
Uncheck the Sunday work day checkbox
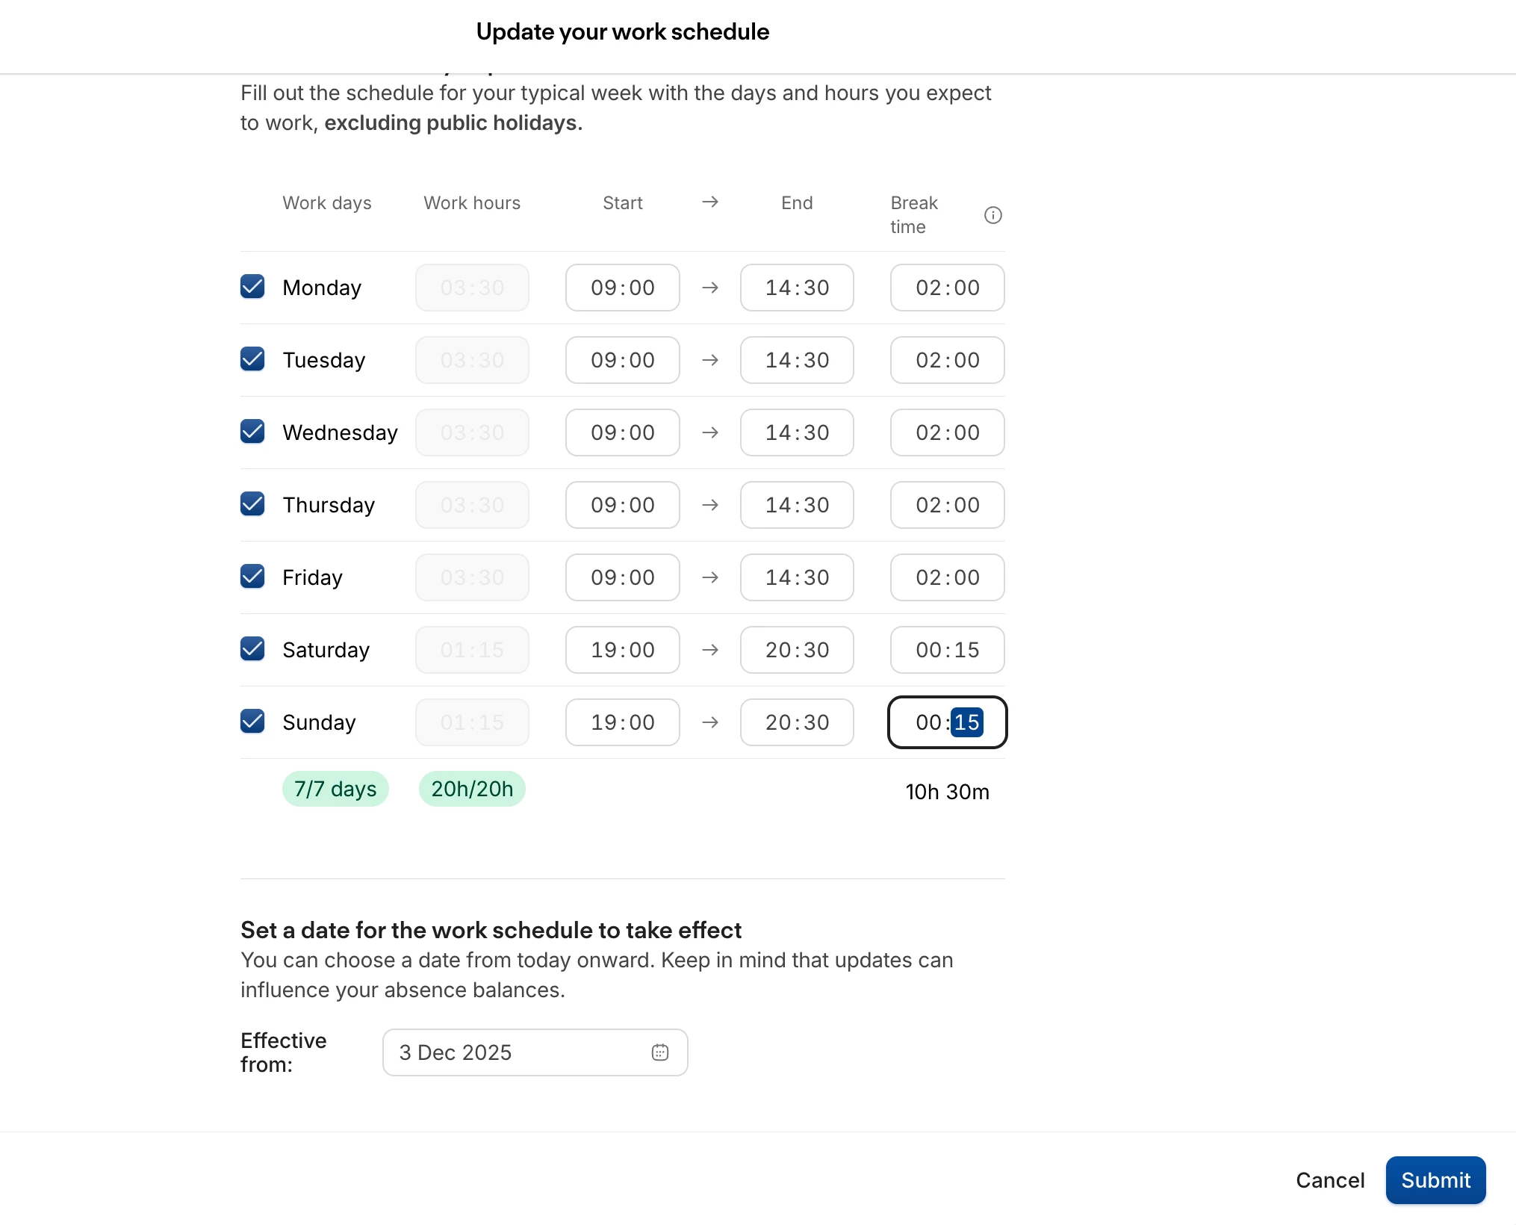pyautogui.click(x=252, y=722)
